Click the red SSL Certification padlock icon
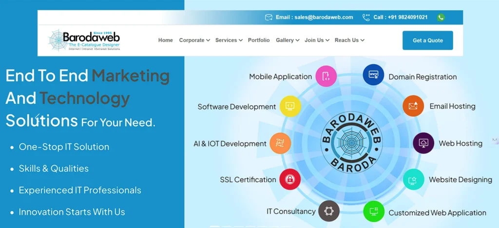 point(290,179)
